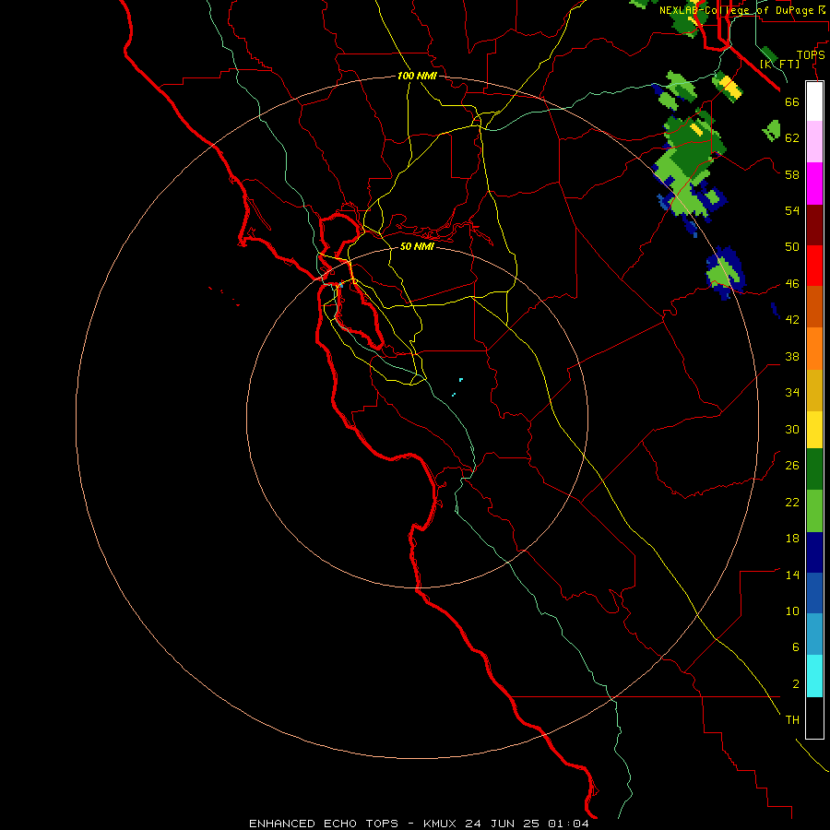
Task: Click the "24 JUN 25" date text
Action: [503, 824]
